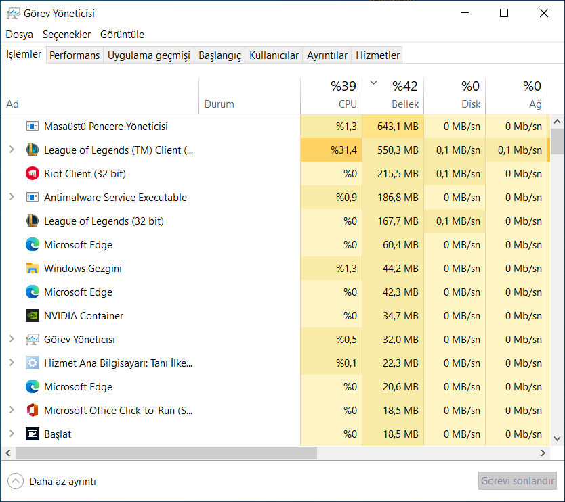This screenshot has width=565, height=502.
Task: Click the Görev Yöneticisi process row icon
Action: click(33, 340)
